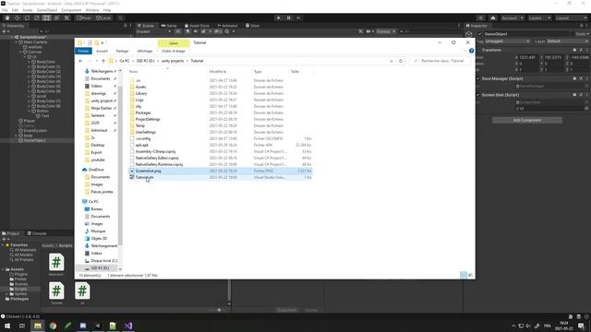This screenshot has width=591, height=332.
Task: Collapse the Button node in Hierarchy
Action: (x=29, y=111)
